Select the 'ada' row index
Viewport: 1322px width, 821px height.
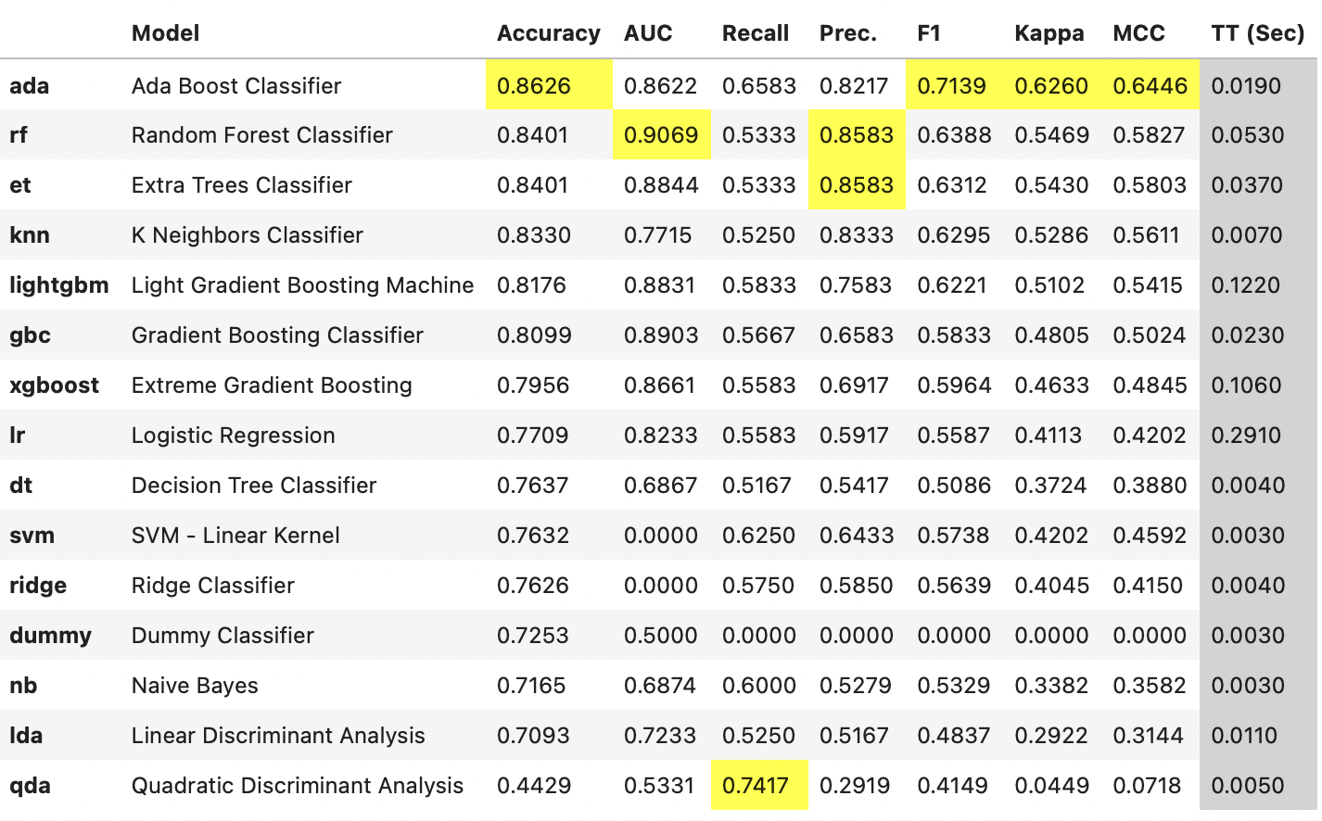point(30,86)
